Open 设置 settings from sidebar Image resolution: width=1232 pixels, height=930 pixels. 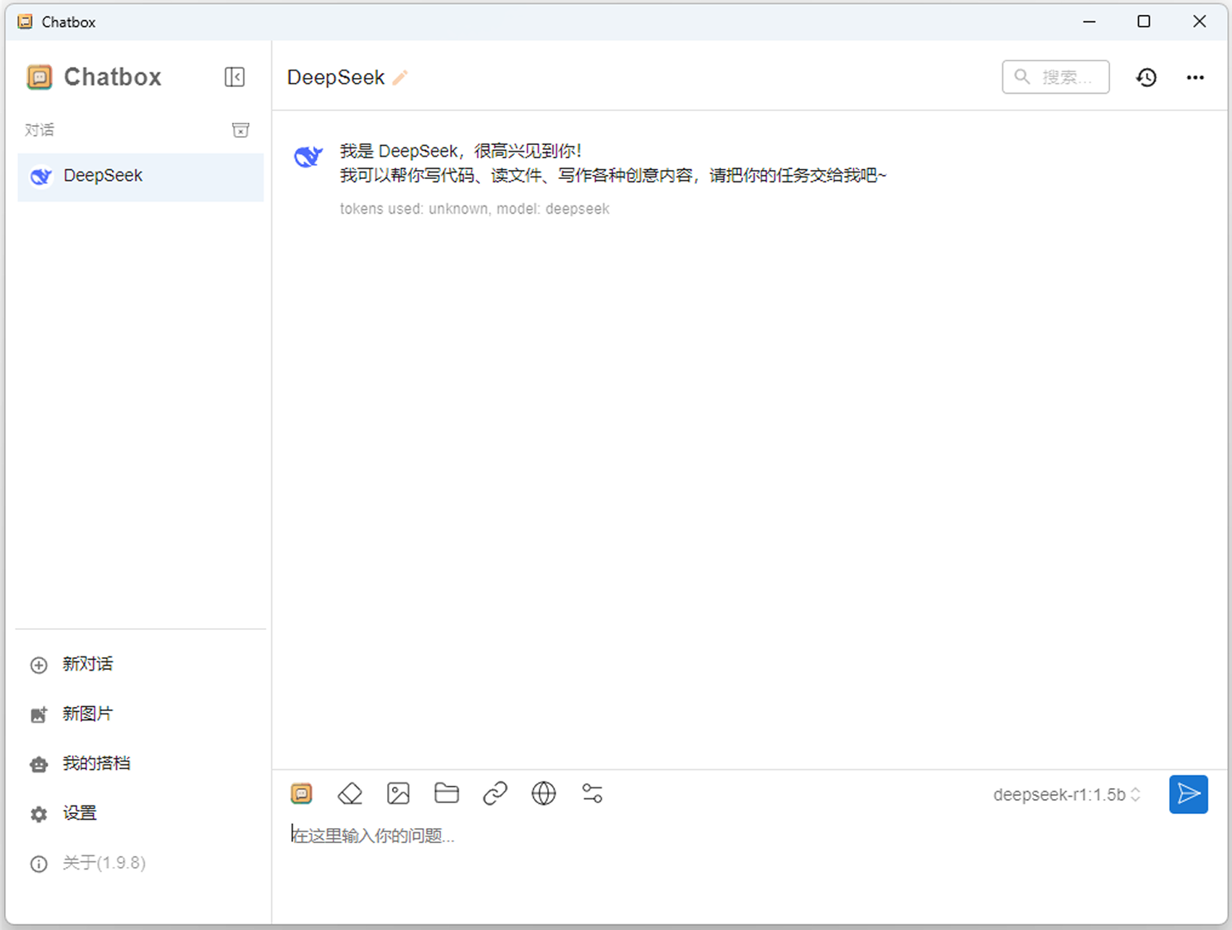pos(80,813)
